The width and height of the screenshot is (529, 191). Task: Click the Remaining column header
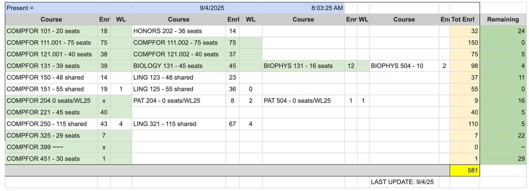pos(503,19)
